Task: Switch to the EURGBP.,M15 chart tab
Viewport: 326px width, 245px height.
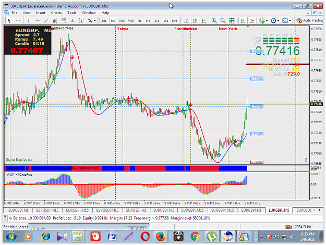Action: click(192, 210)
